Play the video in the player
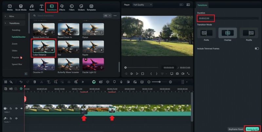Screen dimensions: 262x132 pos(137,74)
